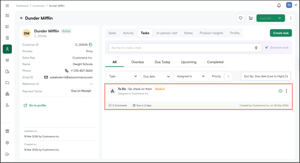Click the phone number +1 215-827-3620
300x163 pixels.
pyautogui.click(x=81, y=71)
